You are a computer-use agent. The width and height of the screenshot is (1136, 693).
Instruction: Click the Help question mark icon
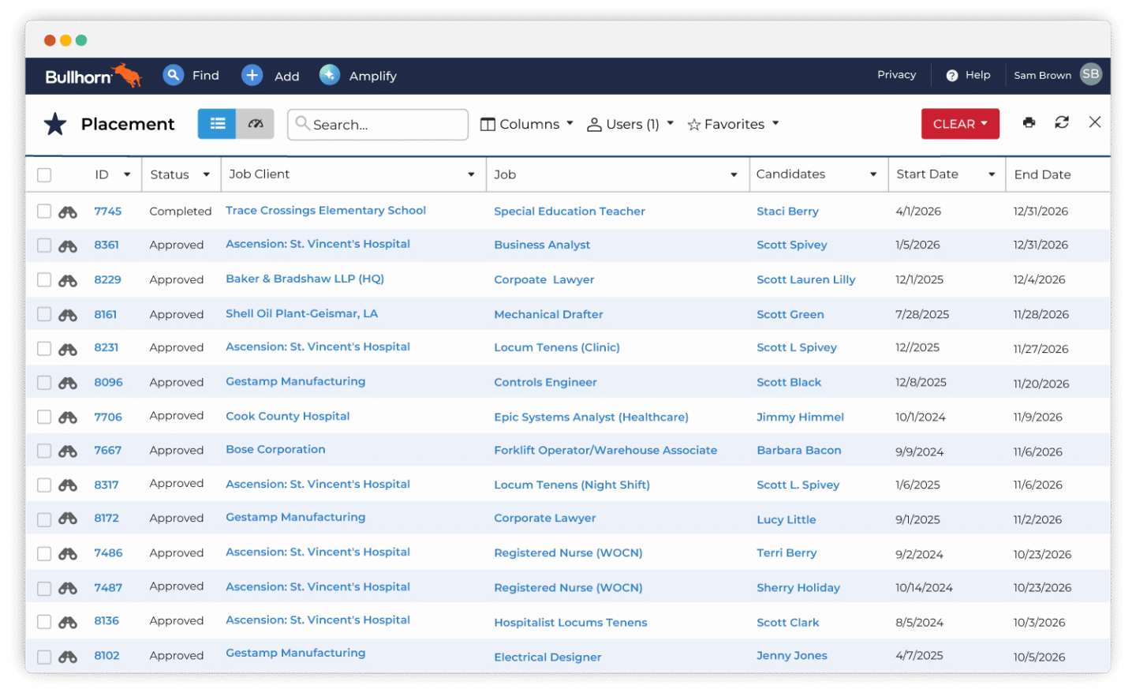tap(952, 75)
